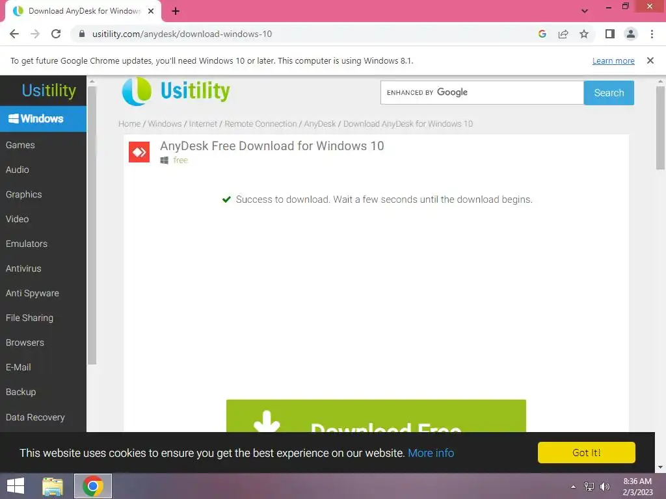Click the browser forward arrow
The width and height of the screenshot is (666, 499).
click(x=35, y=34)
